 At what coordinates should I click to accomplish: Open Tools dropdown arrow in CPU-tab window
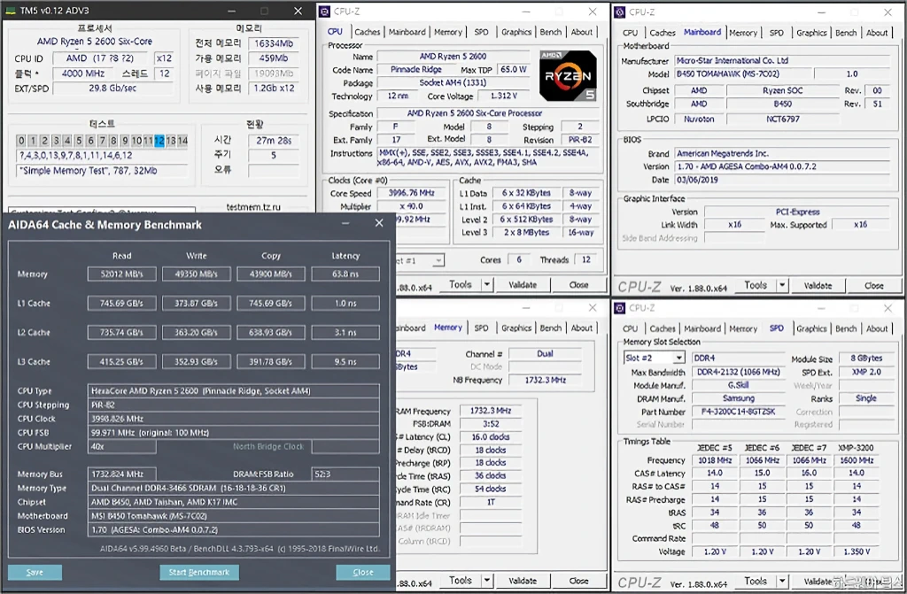487,284
